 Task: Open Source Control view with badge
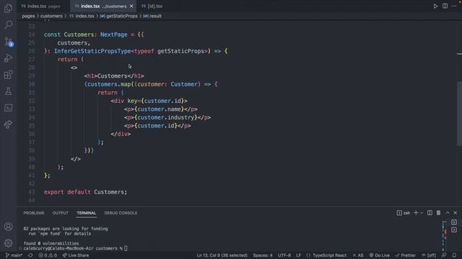coord(8,42)
